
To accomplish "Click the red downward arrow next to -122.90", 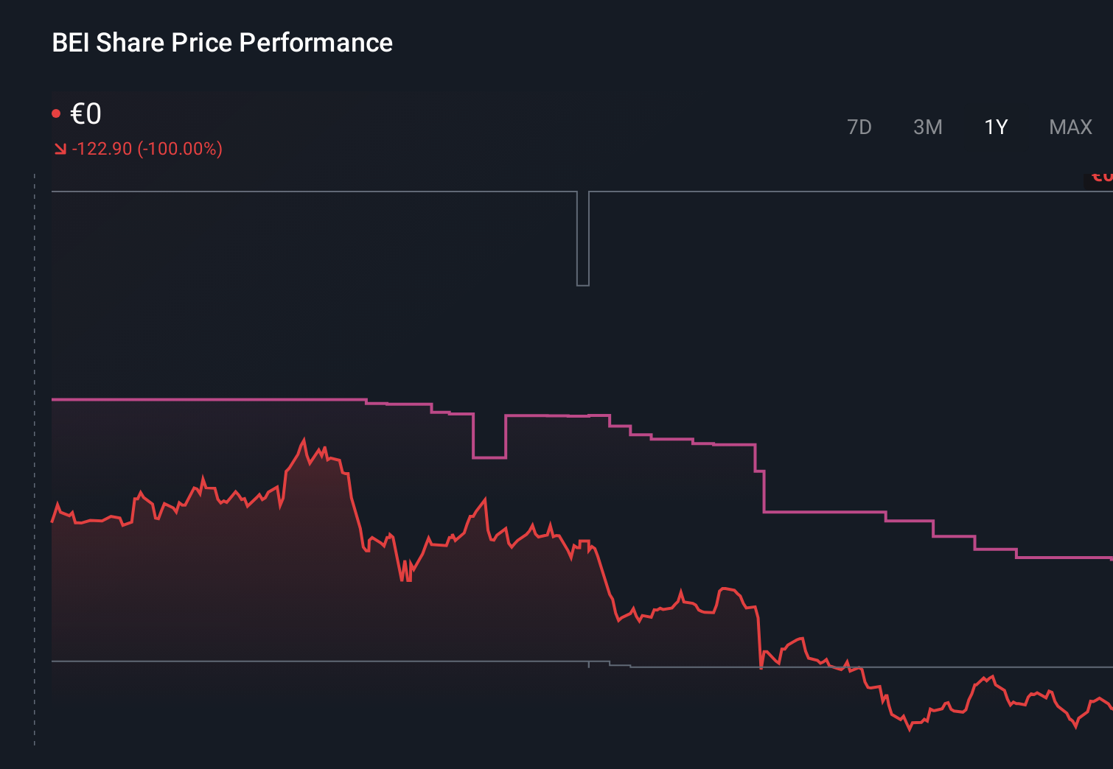I will pos(60,148).
